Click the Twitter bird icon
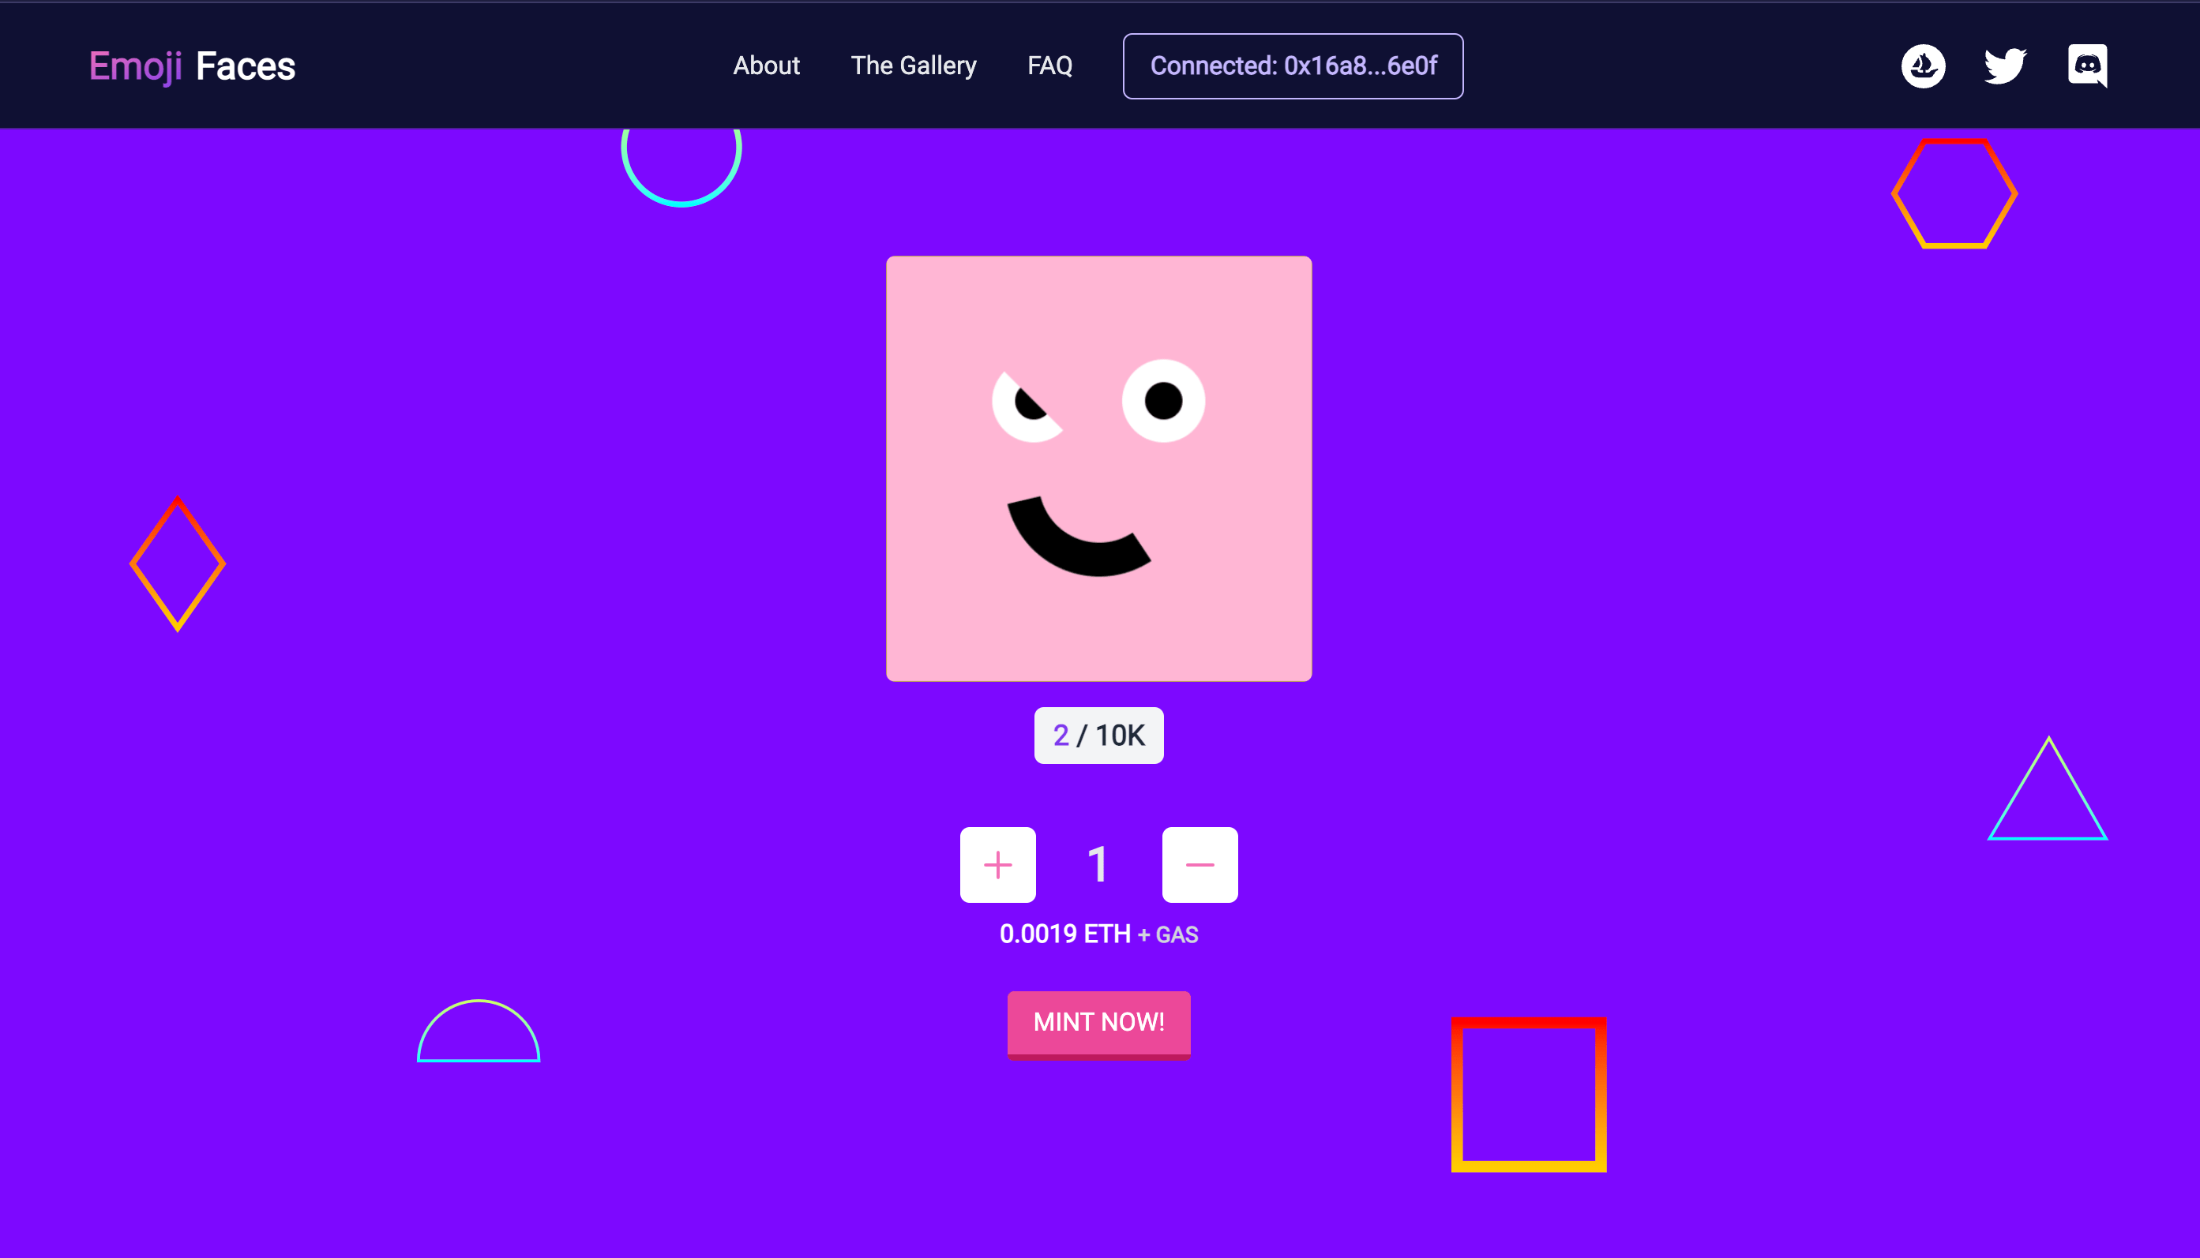This screenshot has height=1258, width=2200. [2005, 66]
